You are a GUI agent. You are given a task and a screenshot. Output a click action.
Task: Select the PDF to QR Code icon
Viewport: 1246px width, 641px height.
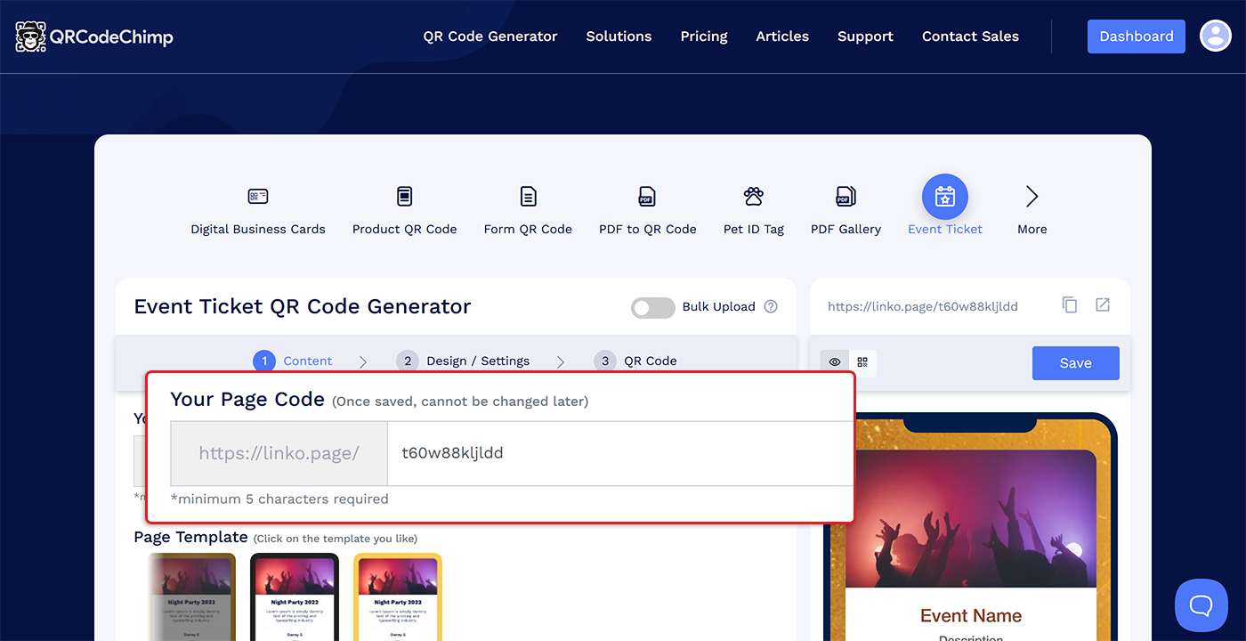point(647,197)
